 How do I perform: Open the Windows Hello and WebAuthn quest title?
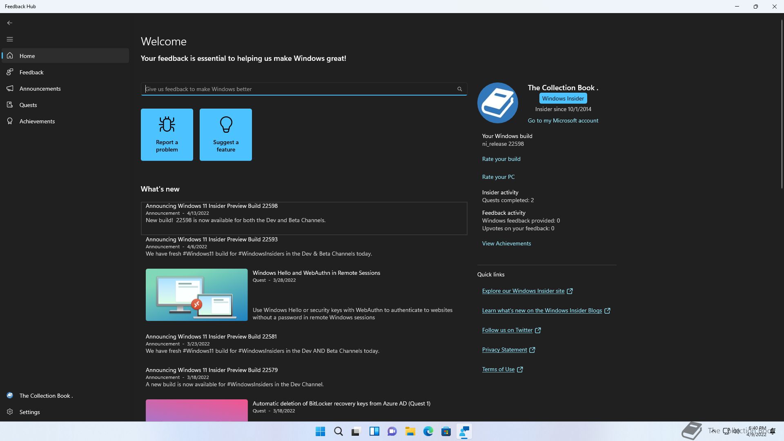click(316, 273)
